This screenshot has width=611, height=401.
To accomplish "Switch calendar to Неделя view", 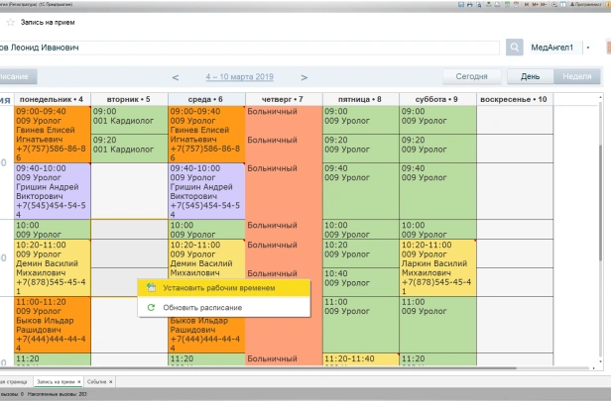I will 576,76.
